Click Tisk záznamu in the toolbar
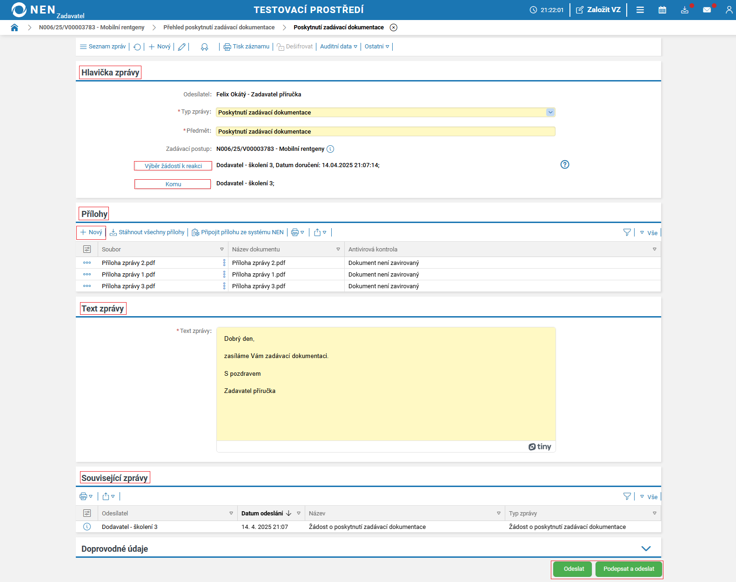736x582 pixels. pos(247,47)
